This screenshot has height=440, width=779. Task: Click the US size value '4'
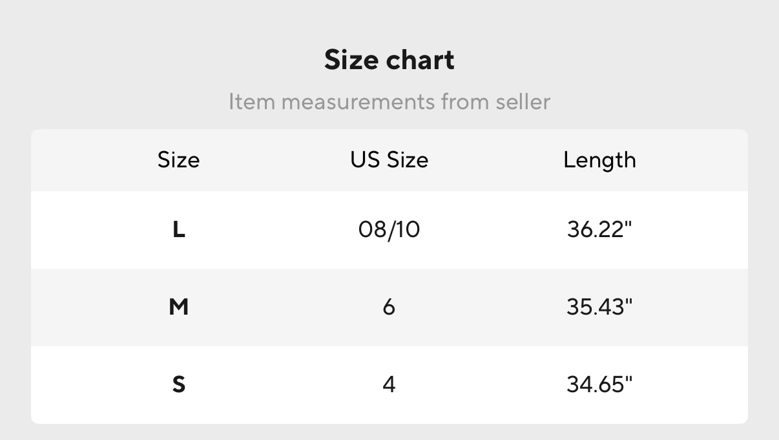tap(389, 384)
